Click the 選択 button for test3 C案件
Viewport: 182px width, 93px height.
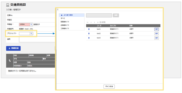pyautogui.click(x=157, y=38)
